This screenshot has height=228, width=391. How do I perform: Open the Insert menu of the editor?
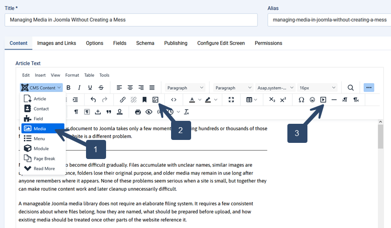[x=40, y=75]
